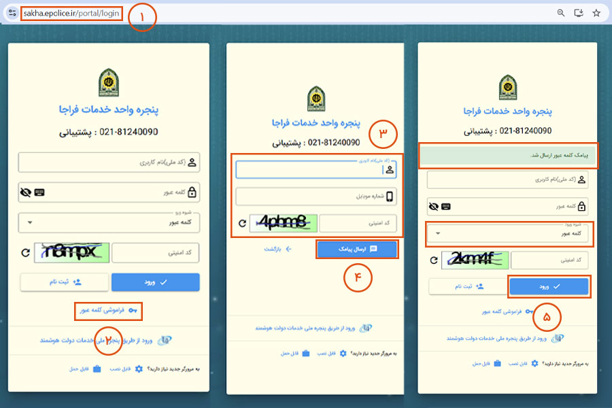Click 'ثبت نام' register button in left form

pos(64,282)
